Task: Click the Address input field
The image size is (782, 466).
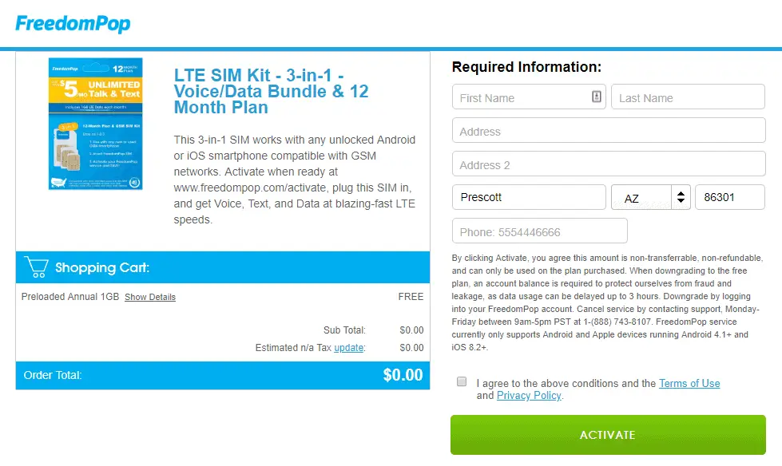Action: pyautogui.click(x=609, y=131)
